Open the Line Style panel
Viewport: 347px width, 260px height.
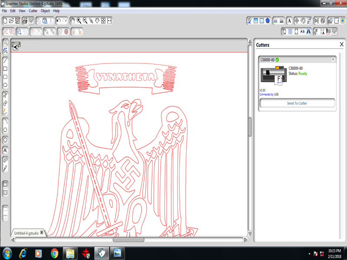coord(282,21)
